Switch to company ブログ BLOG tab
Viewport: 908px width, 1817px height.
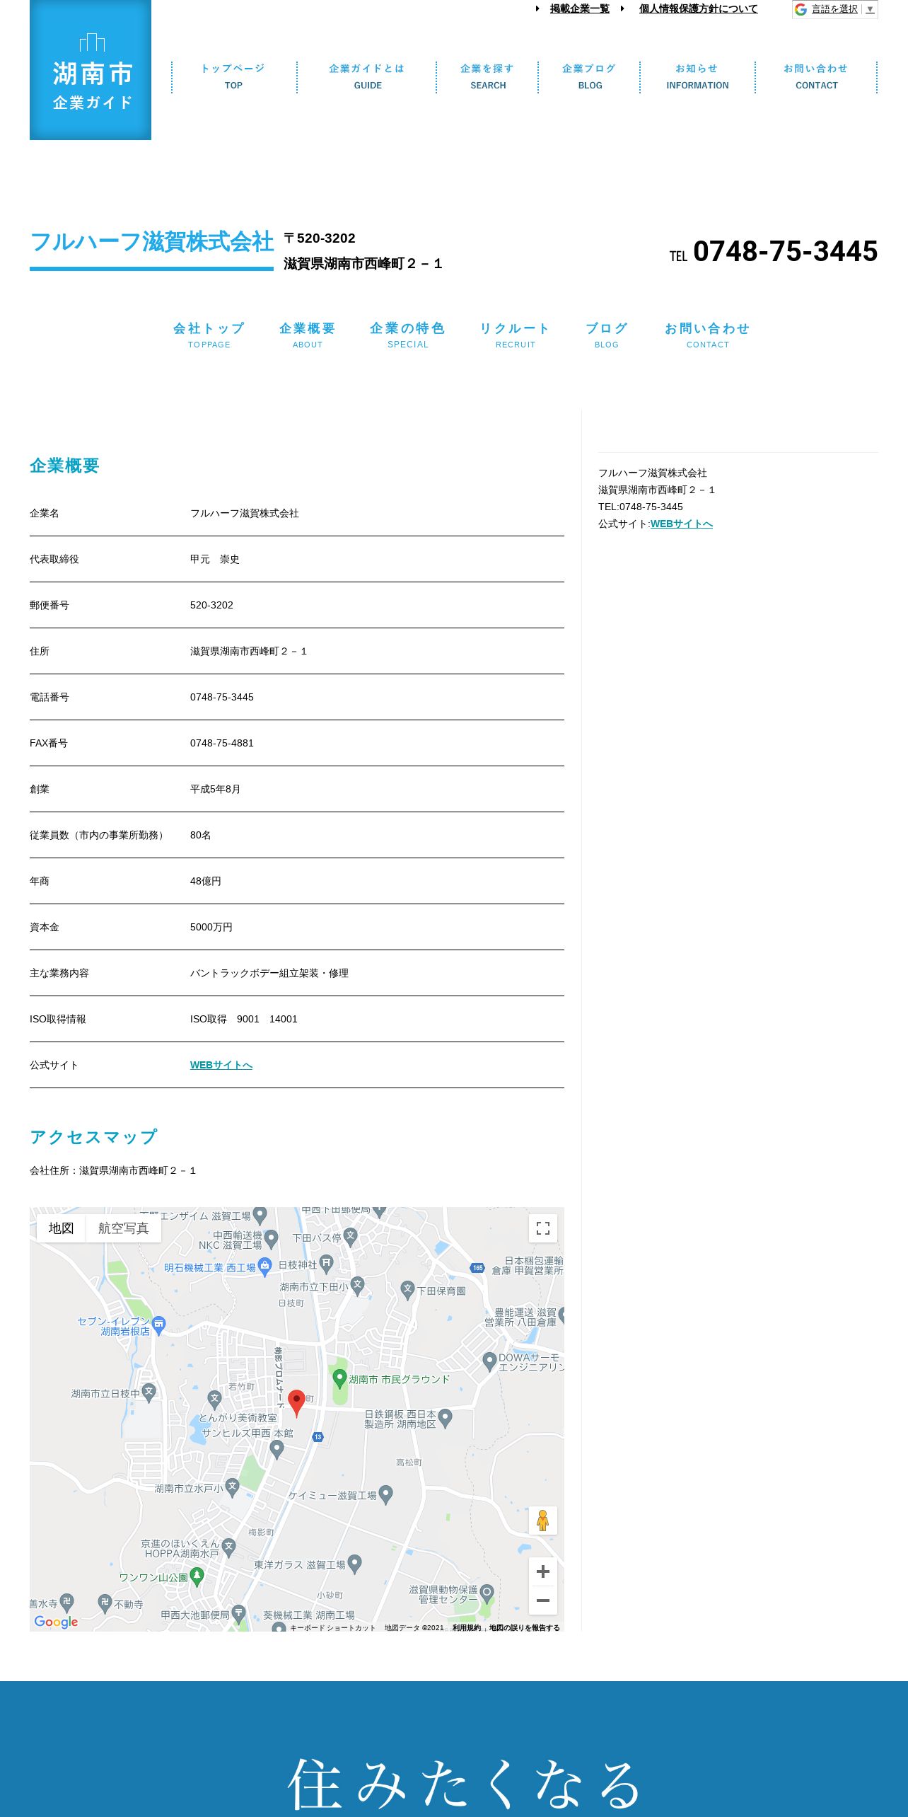pyautogui.click(x=607, y=335)
